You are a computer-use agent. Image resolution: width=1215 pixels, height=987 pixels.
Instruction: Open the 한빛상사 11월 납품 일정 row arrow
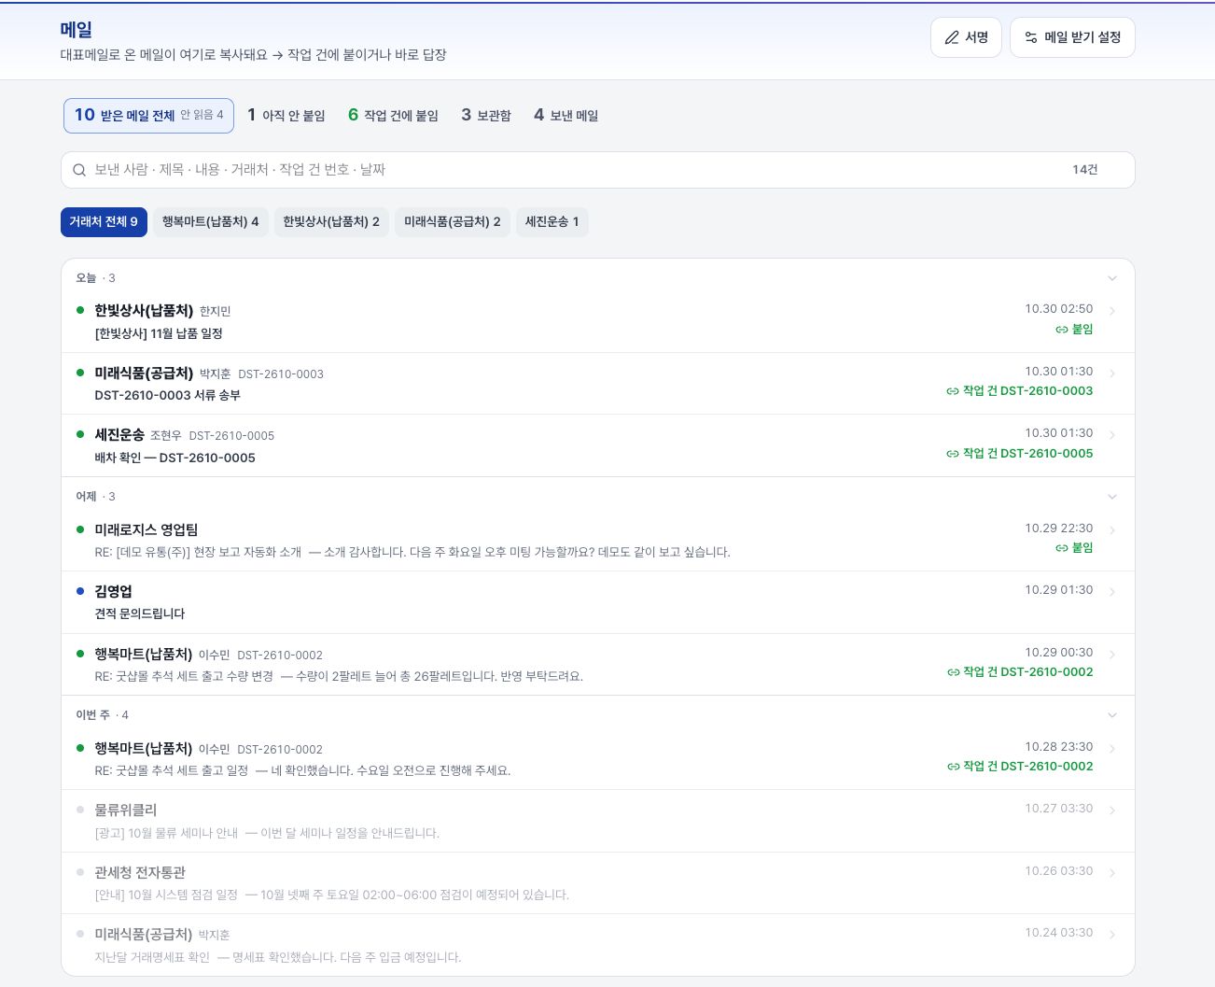click(1112, 311)
